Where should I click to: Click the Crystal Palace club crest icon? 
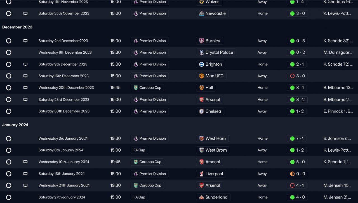tap(201, 52)
